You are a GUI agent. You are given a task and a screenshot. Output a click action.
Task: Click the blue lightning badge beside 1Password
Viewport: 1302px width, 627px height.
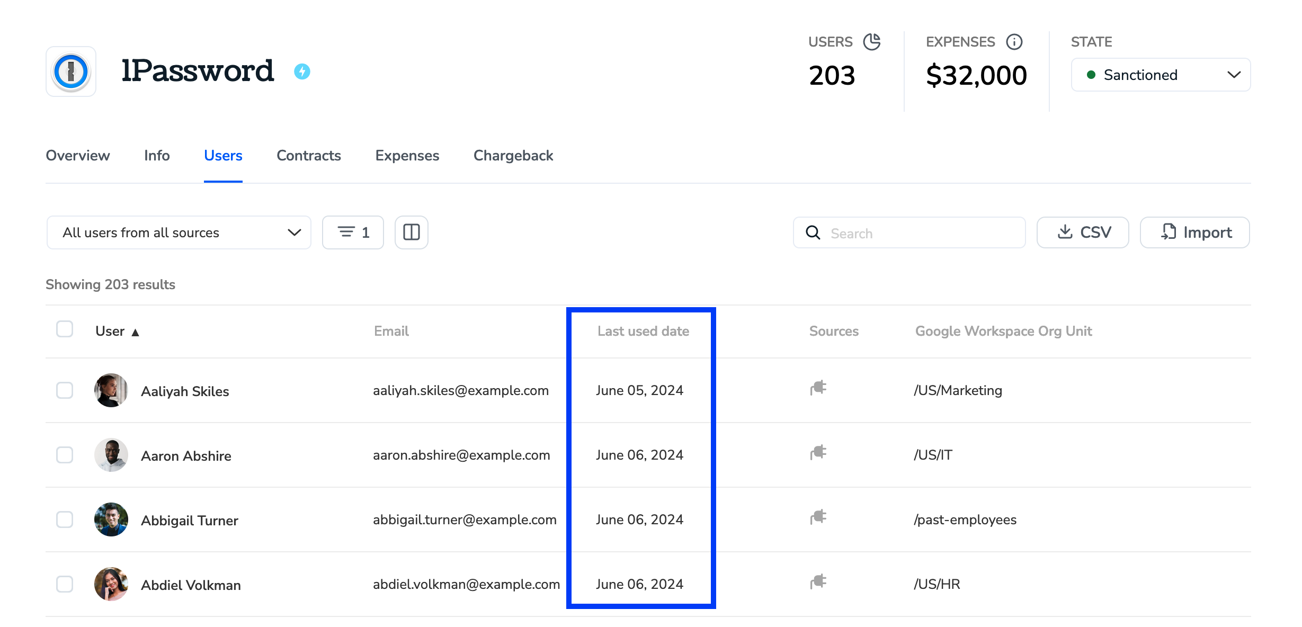(302, 71)
